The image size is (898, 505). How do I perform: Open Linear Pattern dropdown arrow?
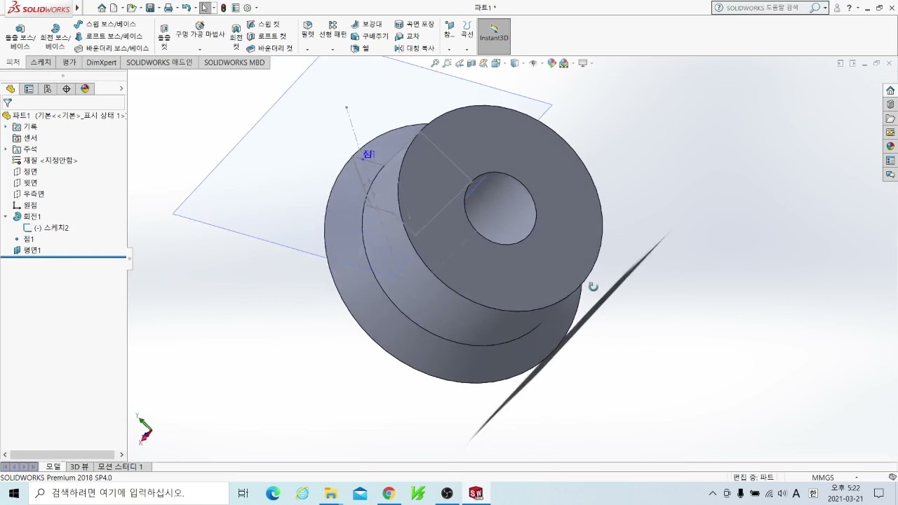333,50
